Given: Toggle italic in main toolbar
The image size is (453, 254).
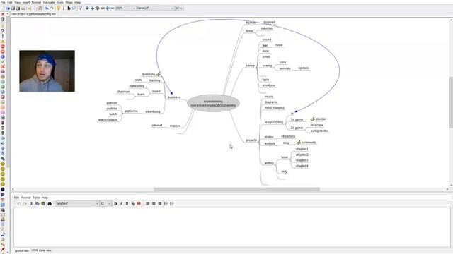Looking at the screenshot, I should 64,8.
